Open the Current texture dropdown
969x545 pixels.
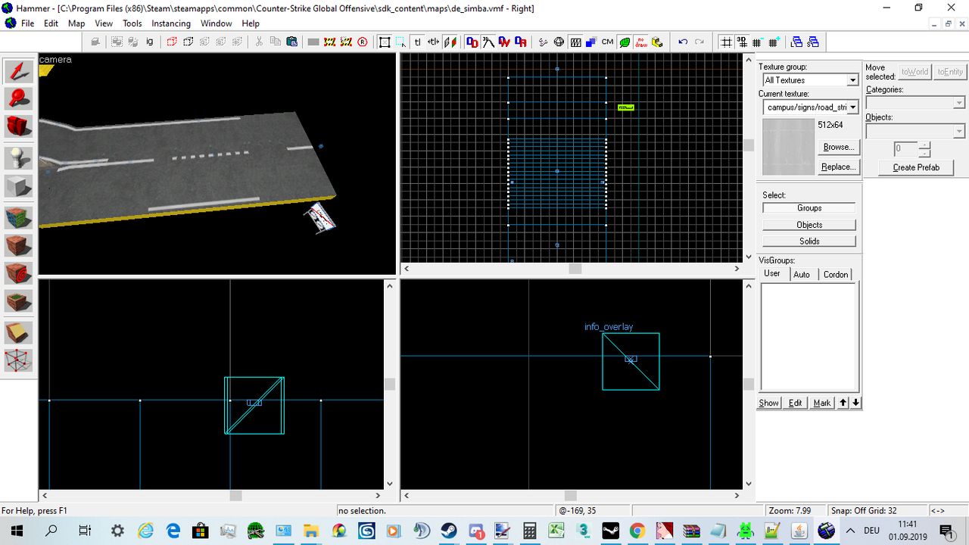[x=852, y=107]
